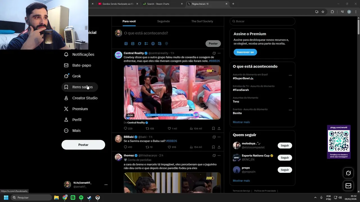This screenshot has height=202, width=360.
Task: Like the Central Reality post
Action: pos(172,128)
